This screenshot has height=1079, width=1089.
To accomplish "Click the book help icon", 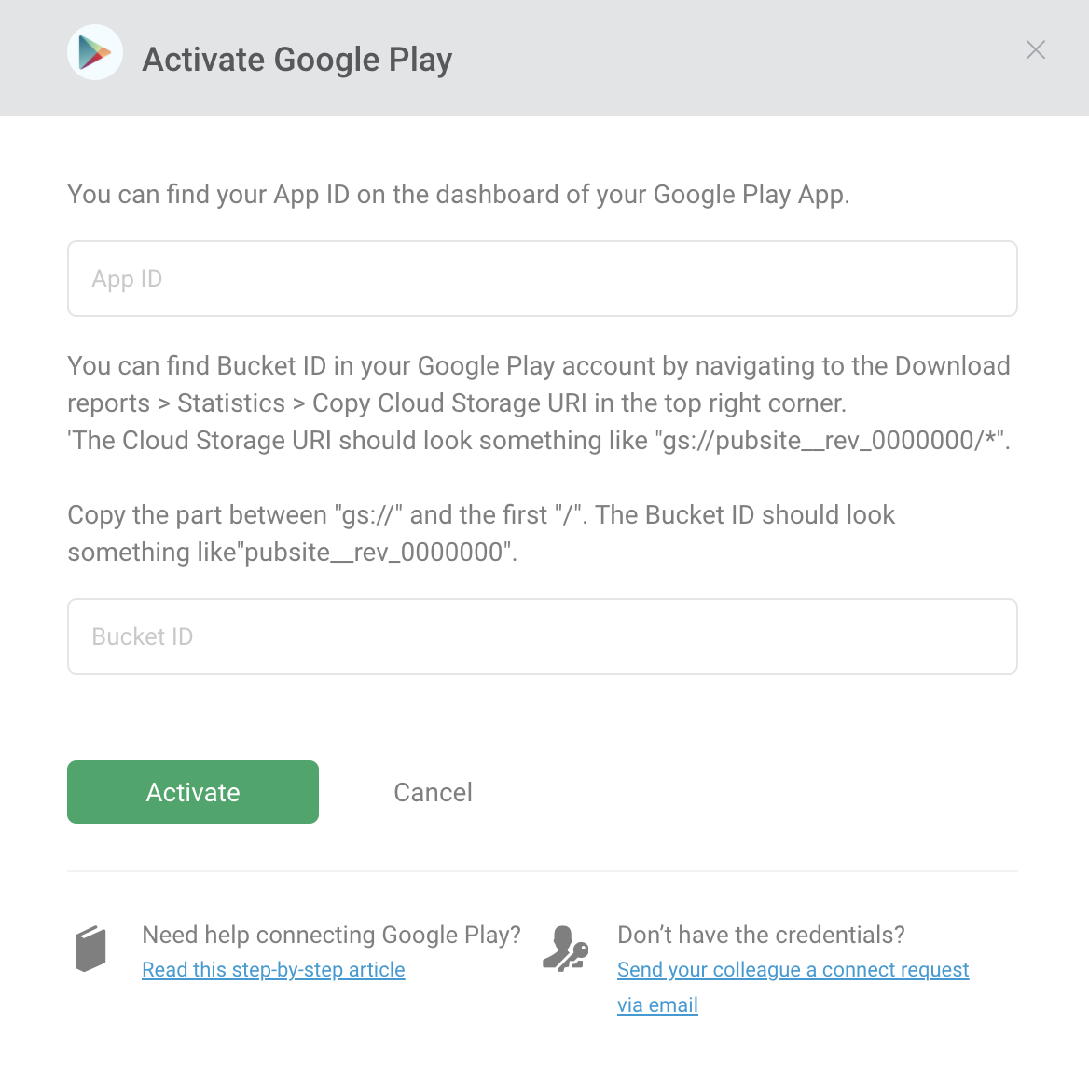I will pos(91,949).
